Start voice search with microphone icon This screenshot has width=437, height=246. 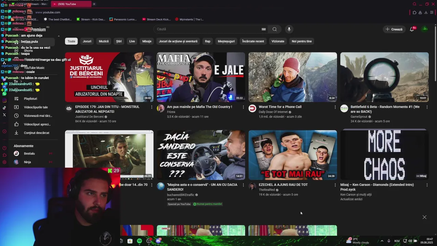[x=289, y=29]
